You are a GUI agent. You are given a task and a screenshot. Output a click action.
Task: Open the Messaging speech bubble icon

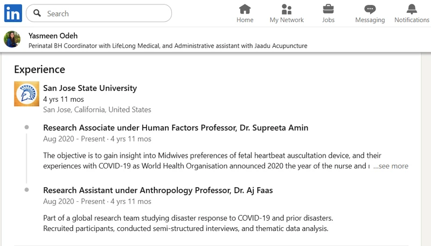370,9
